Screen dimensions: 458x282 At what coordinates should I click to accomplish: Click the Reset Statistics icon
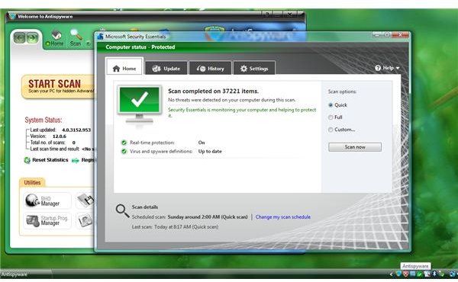click(27, 160)
